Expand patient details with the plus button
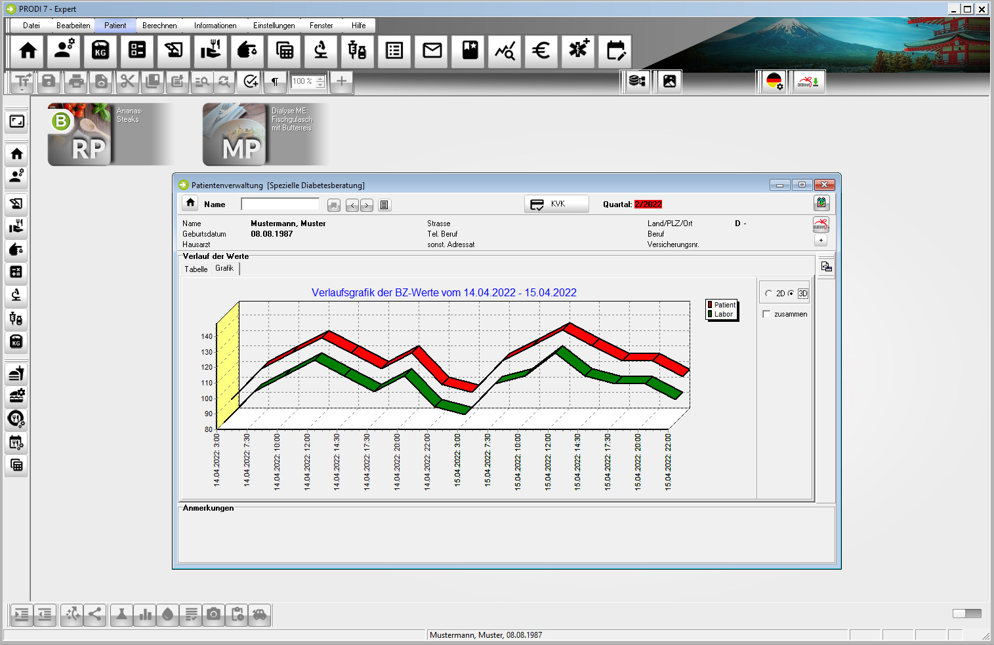This screenshot has width=994, height=645. (x=821, y=241)
